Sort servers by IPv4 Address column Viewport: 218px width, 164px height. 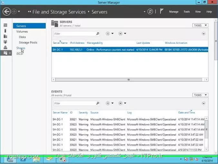(77, 43)
